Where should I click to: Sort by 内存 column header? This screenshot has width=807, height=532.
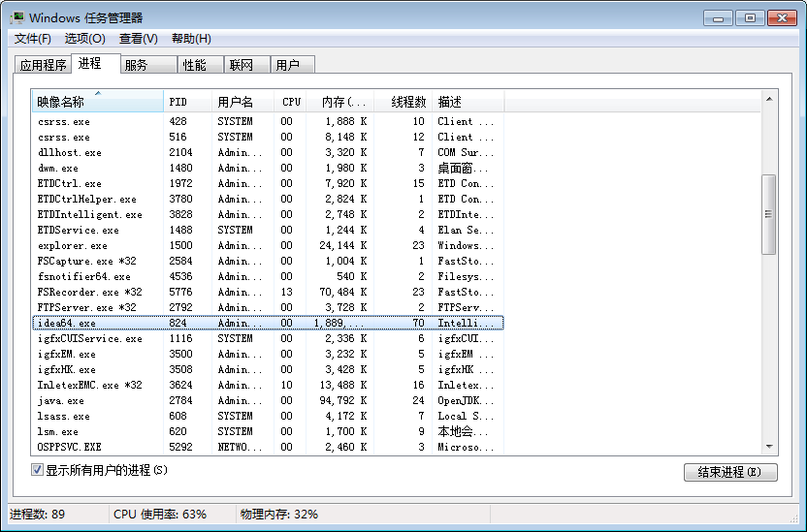[x=340, y=101]
